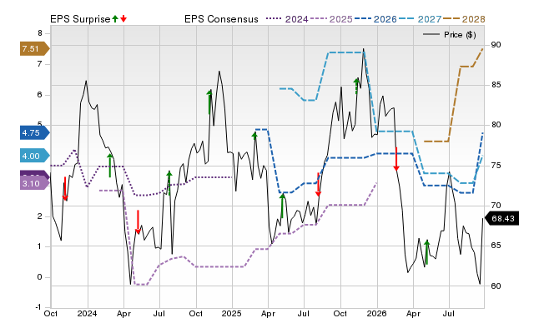The height and width of the screenshot is (318, 534).
Task: Click the 75 price axis label
Action: click(x=496, y=166)
